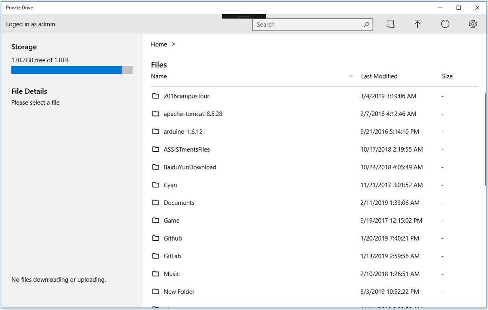Click the folder icon beside Music
488x310 pixels.
(x=156, y=274)
